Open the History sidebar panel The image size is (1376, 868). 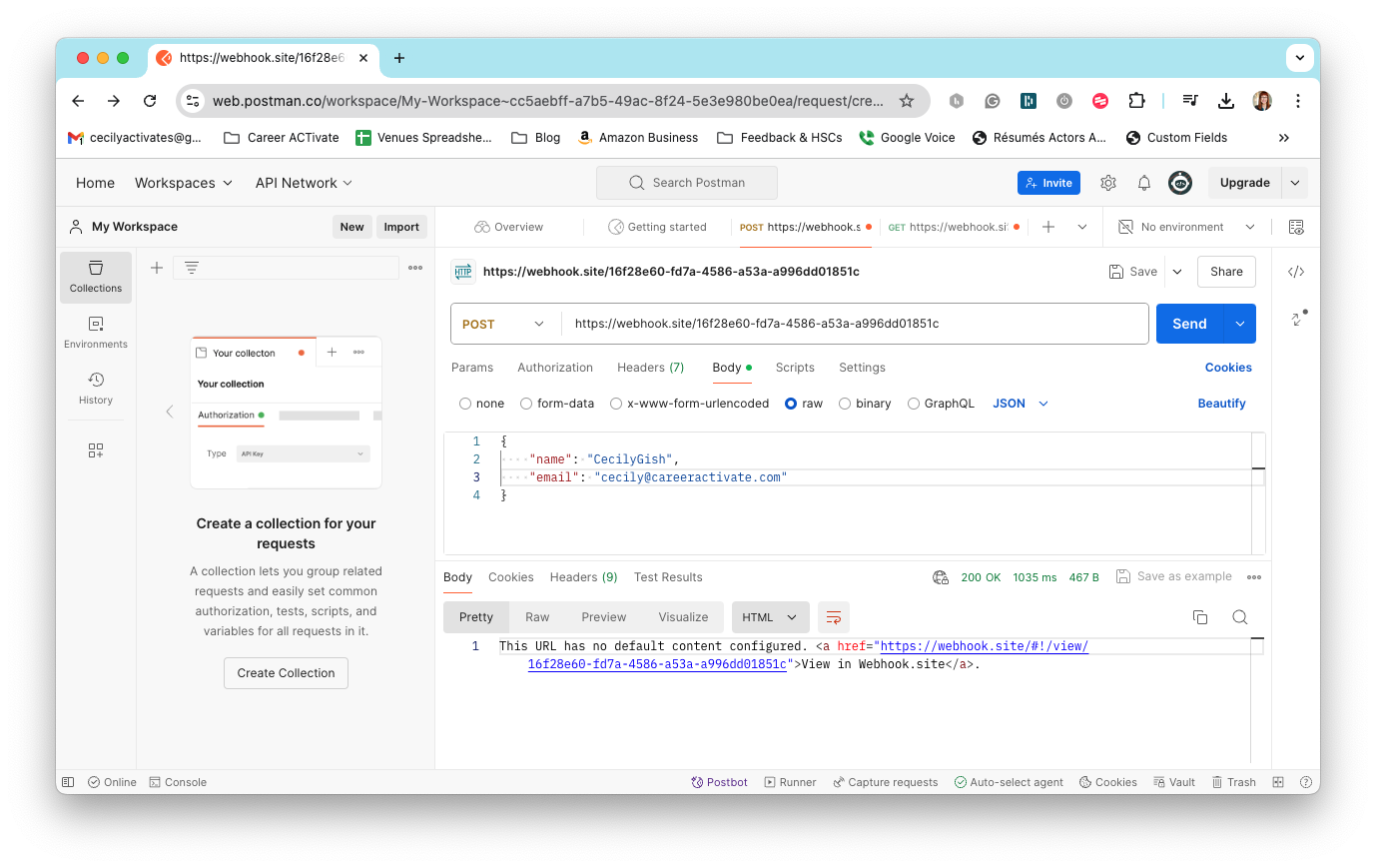coord(96,389)
